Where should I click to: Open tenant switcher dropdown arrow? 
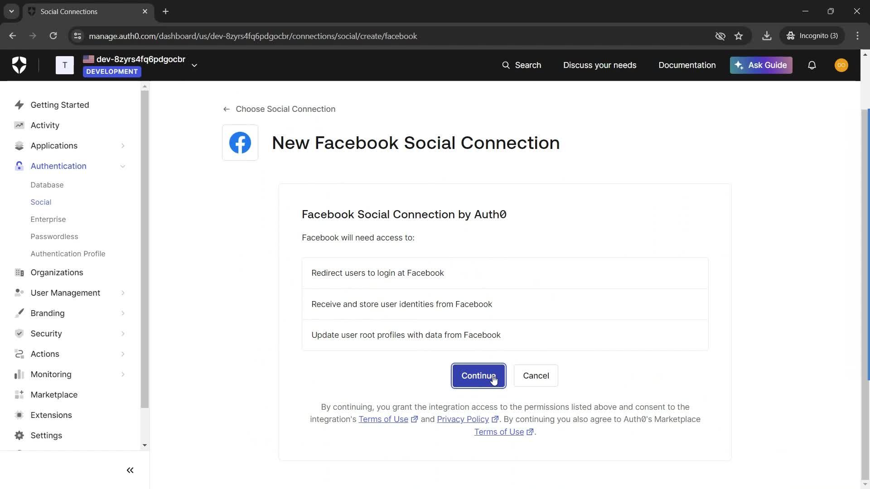coord(194,65)
